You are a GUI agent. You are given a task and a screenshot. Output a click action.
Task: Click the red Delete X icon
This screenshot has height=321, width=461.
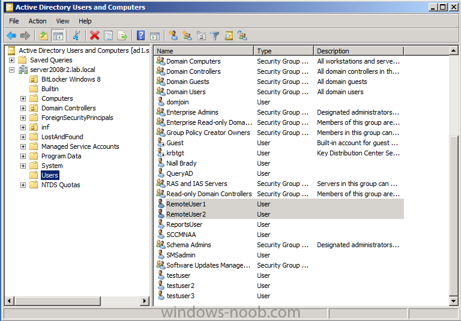coord(94,36)
